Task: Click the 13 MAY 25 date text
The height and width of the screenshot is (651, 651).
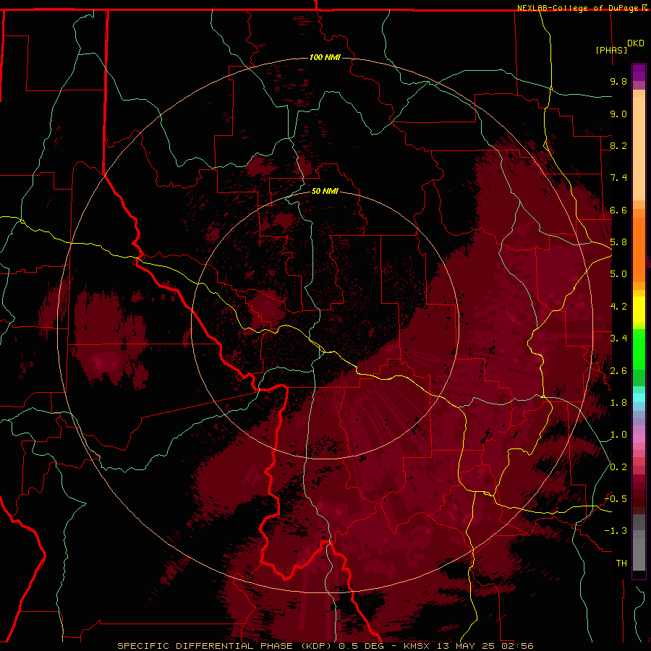Action: pyautogui.click(x=467, y=646)
